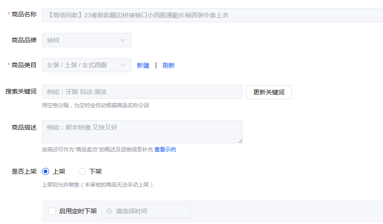This screenshot has width=383, height=224.
Task: Click inside the 商品描述 textarea
Action: (x=142, y=132)
